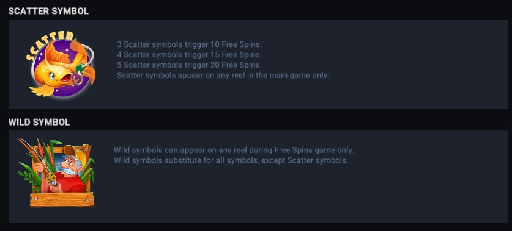Select the WILD SYMBOL heading
Image resolution: width=512 pixels, height=231 pixels.
pyautogui.click(x=39, y=123)
